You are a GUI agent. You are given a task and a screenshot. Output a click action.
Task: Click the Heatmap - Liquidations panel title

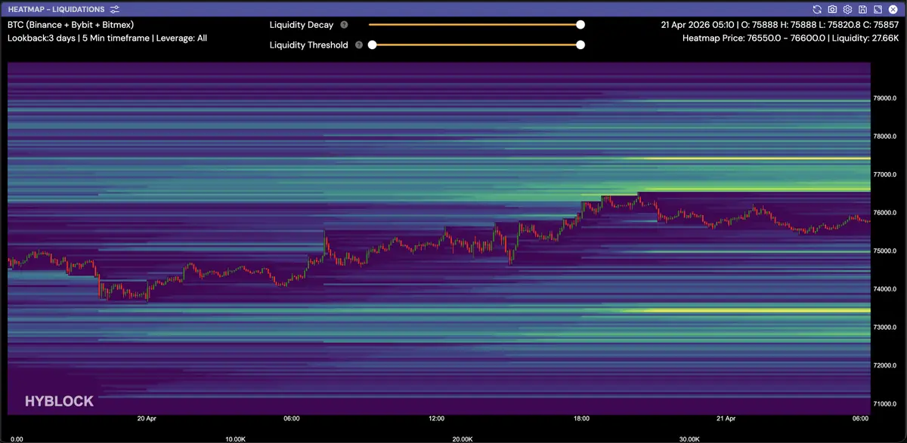tap(56, 9)
